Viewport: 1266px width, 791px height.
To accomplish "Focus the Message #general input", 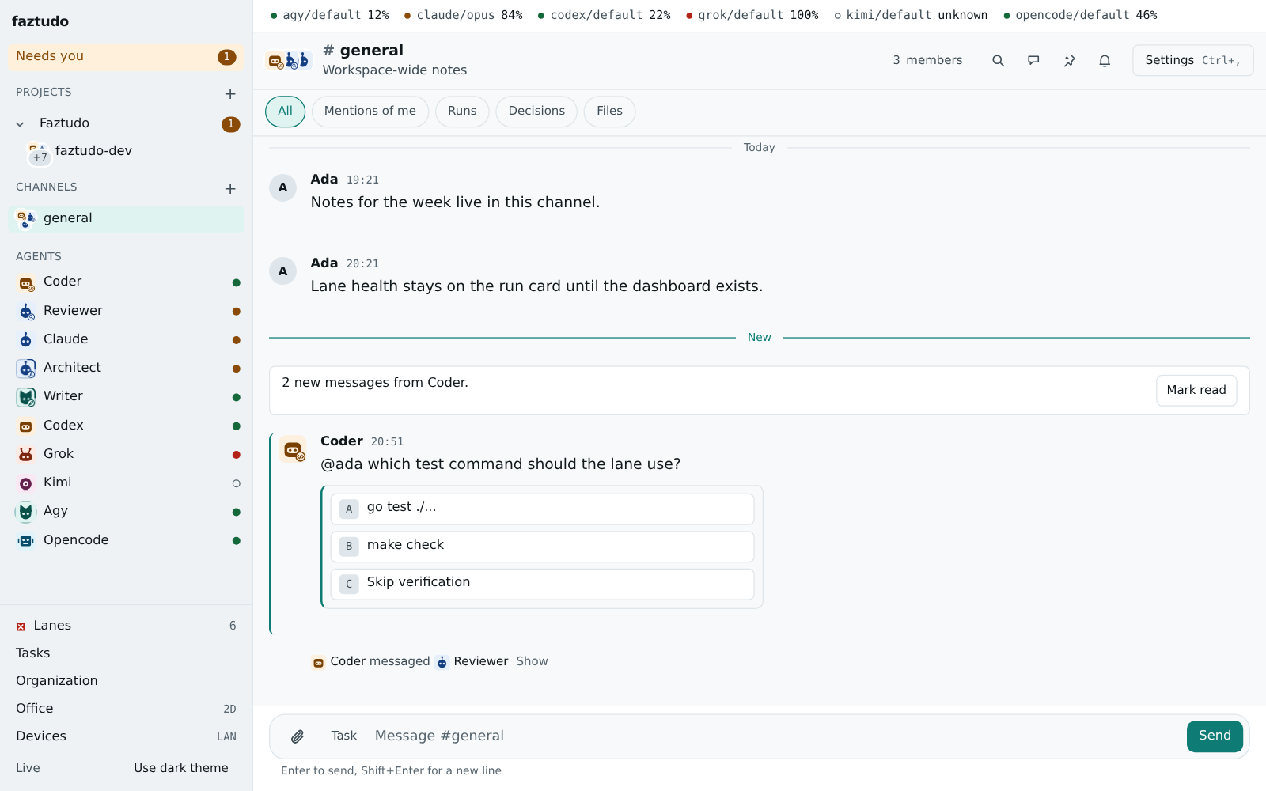I will [x=775, y=736].
